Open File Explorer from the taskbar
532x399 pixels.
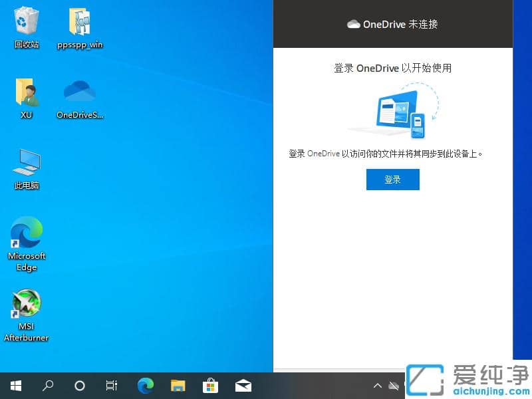[177, 385]
